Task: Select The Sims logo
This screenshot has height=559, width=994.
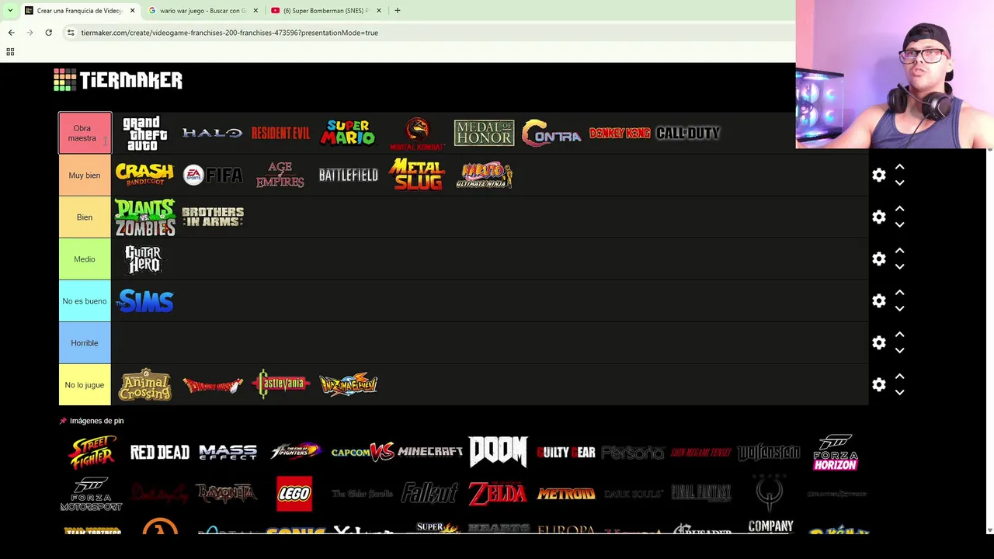Action: coord(144,301)
